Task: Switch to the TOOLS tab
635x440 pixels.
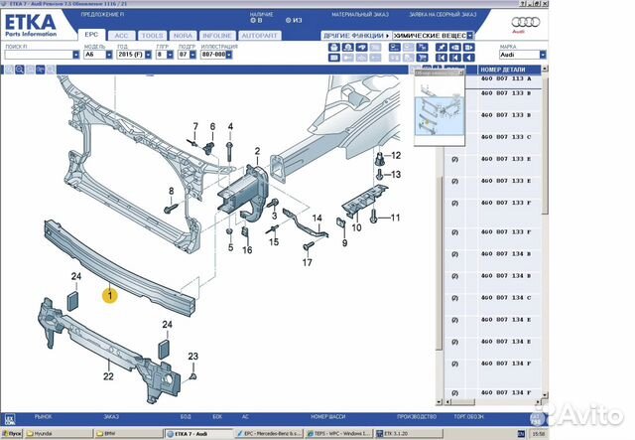Action: (152, 36)
